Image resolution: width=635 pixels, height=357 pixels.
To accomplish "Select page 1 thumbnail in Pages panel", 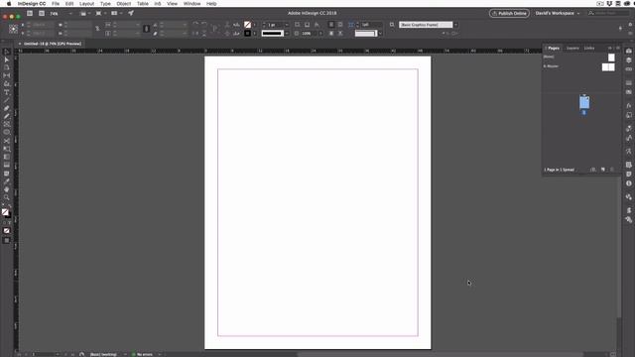I will click(584, 102).
